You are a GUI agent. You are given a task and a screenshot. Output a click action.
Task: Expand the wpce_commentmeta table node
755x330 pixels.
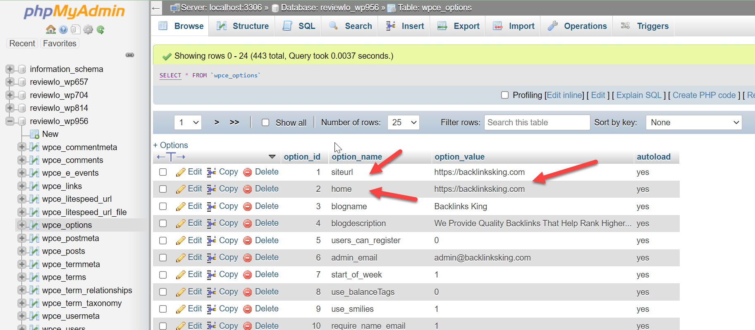(22, 147)
